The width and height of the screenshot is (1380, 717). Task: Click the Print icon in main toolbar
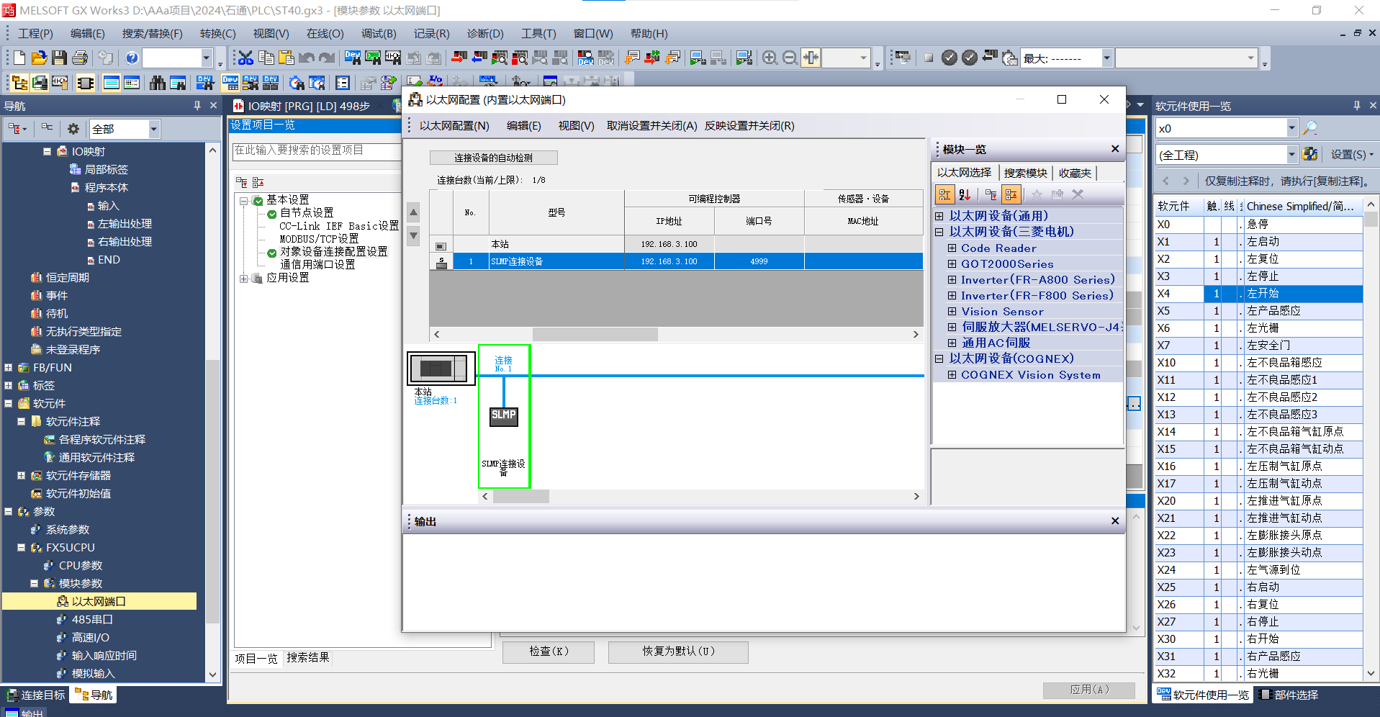(80, 58)
